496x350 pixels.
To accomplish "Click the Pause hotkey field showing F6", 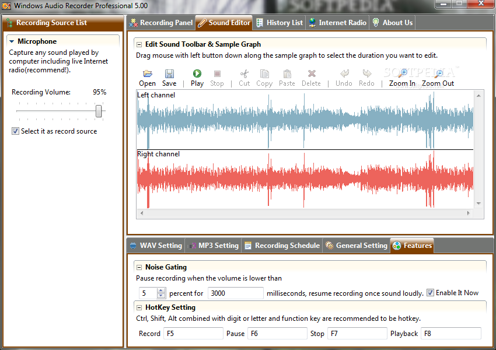I will (x=277, y=334).
